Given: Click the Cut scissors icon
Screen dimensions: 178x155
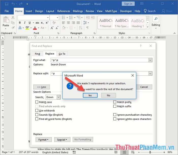Looking at the screenshot, I should pyautogui.click(x=13, y=18).
